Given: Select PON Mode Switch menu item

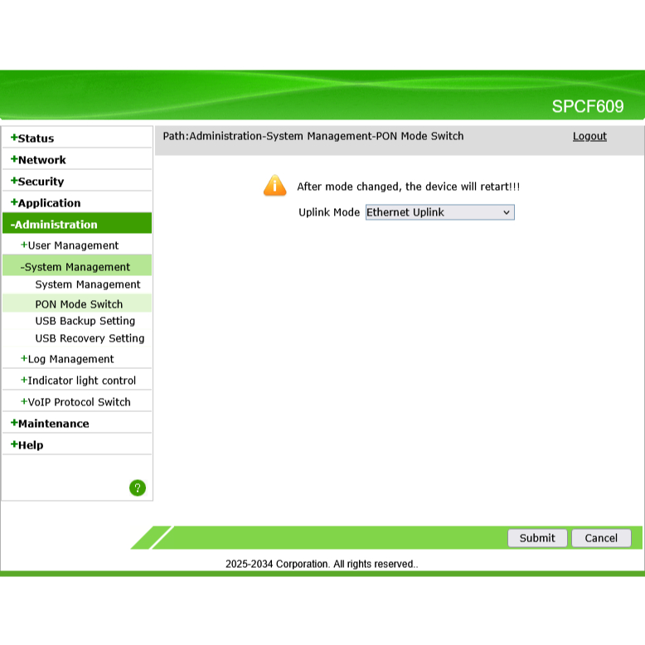Looking at the screenshot, I should click(79, 304).
